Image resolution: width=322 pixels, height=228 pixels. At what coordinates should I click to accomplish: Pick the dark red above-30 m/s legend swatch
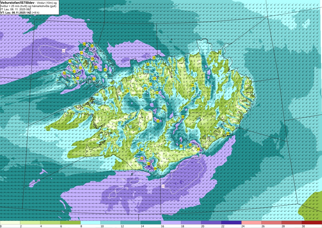pyautogui.click(x=312, y=222)
